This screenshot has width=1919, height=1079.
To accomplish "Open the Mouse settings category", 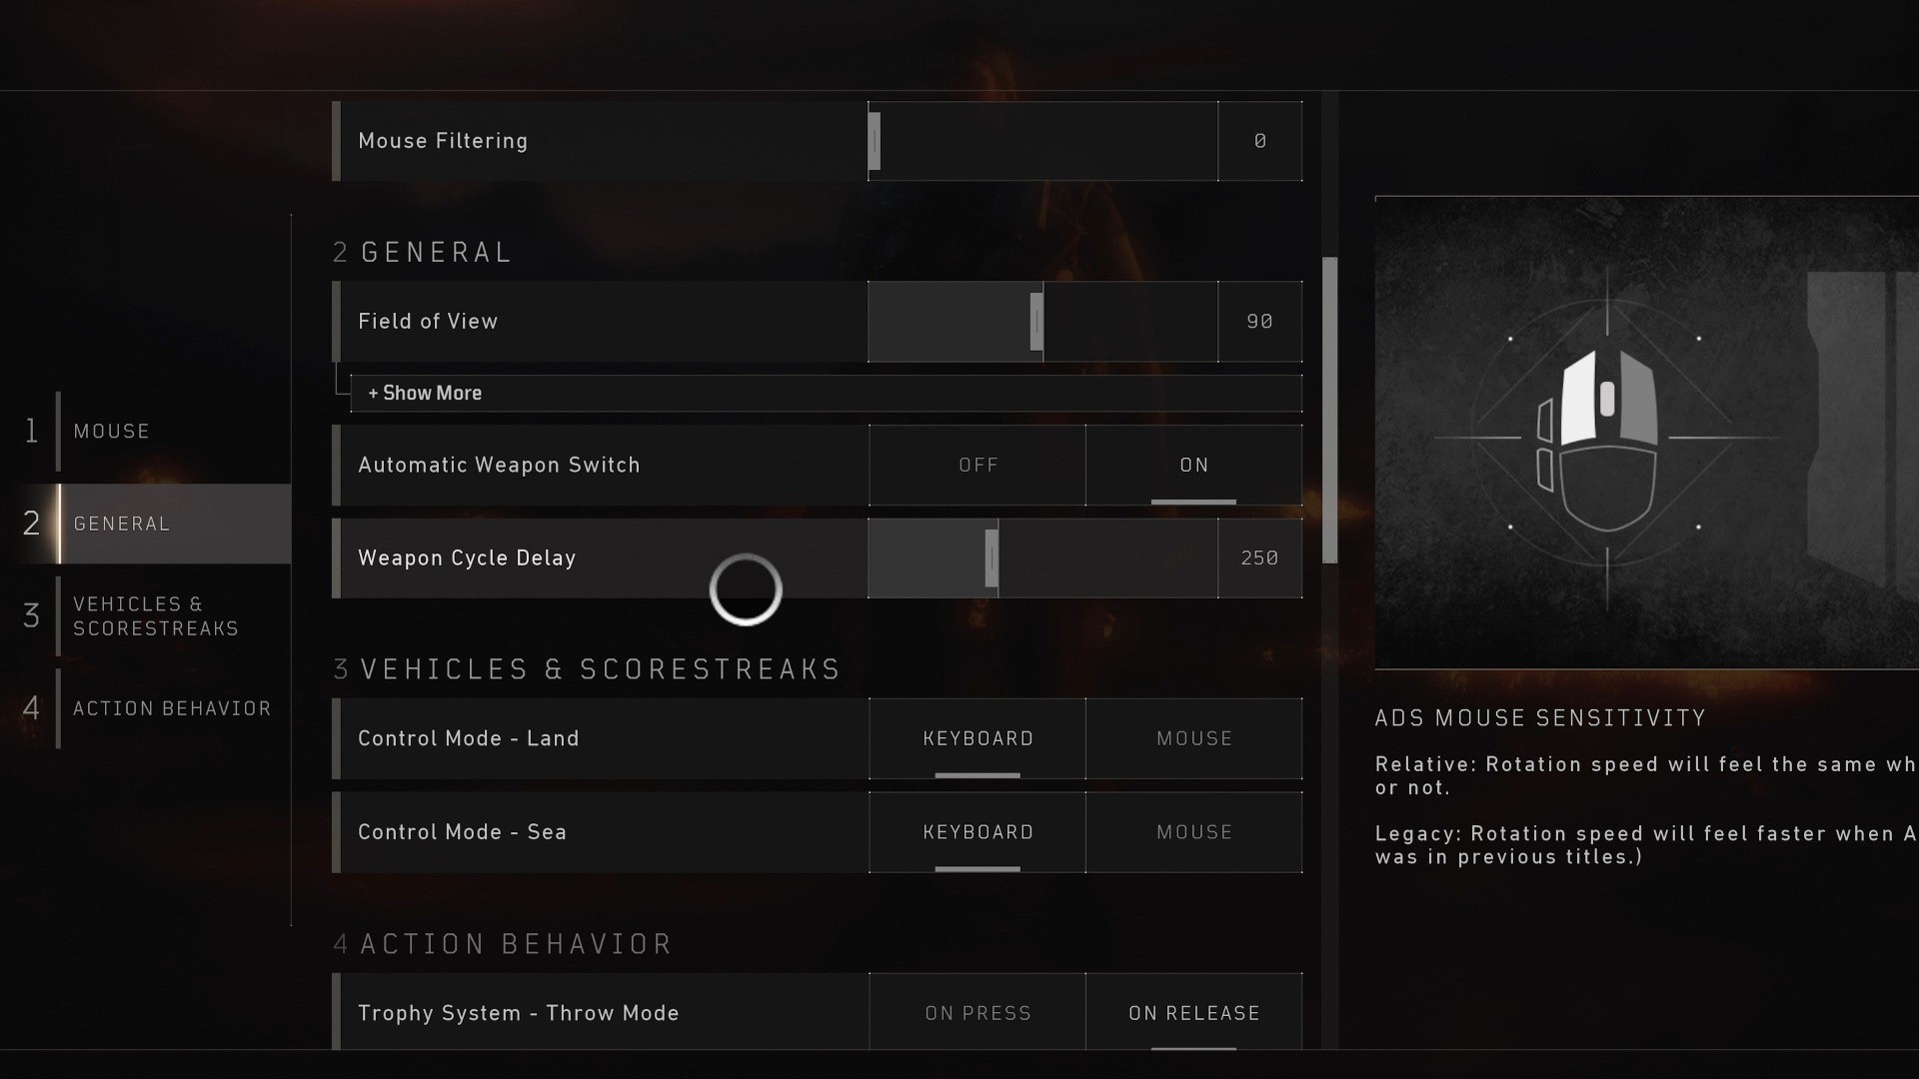I will click(x=112, y=432).
